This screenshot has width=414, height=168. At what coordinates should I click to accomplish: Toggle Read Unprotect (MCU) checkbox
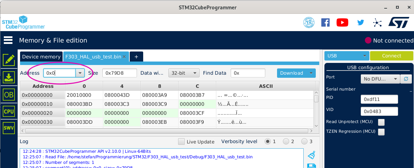tap(381, 122)
